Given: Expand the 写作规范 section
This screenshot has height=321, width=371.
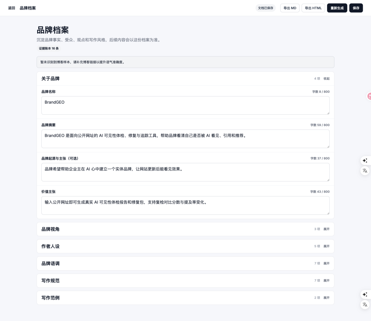Looking at the screenshot, I should coord(326,280).
